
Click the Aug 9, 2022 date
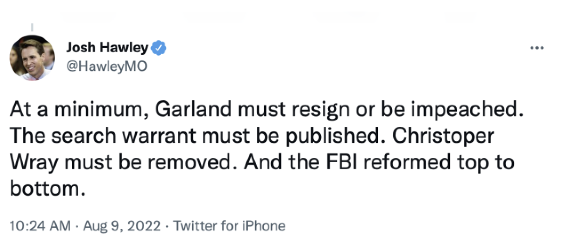click(x=122, y=226)
